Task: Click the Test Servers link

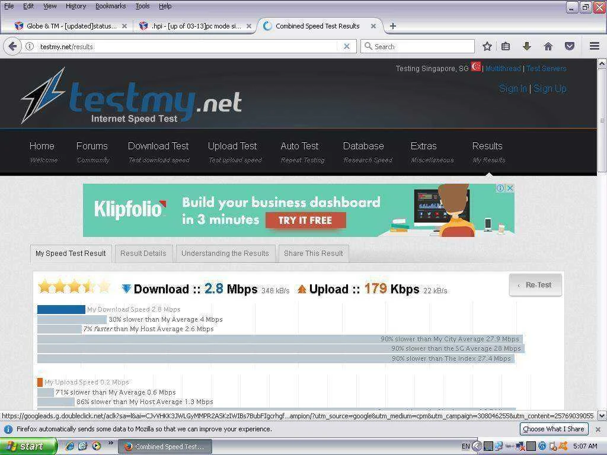Action: pyautogui.click(x=546, y=69)
